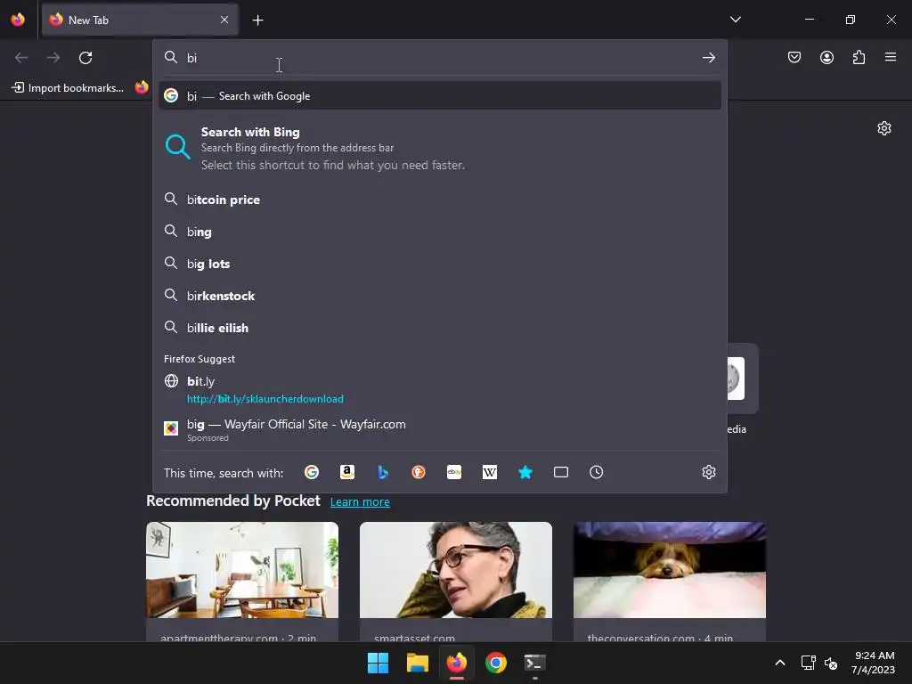Screen dimensions: 912x684
Task: Search open tabs using the tab icon
Action: (x=561, y=472)
